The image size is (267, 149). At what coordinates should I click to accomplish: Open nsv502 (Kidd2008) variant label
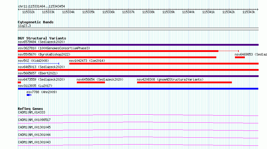pos(33,61)
